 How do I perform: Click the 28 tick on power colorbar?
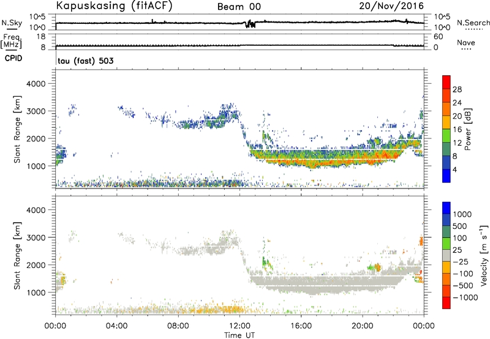point(457,89)
